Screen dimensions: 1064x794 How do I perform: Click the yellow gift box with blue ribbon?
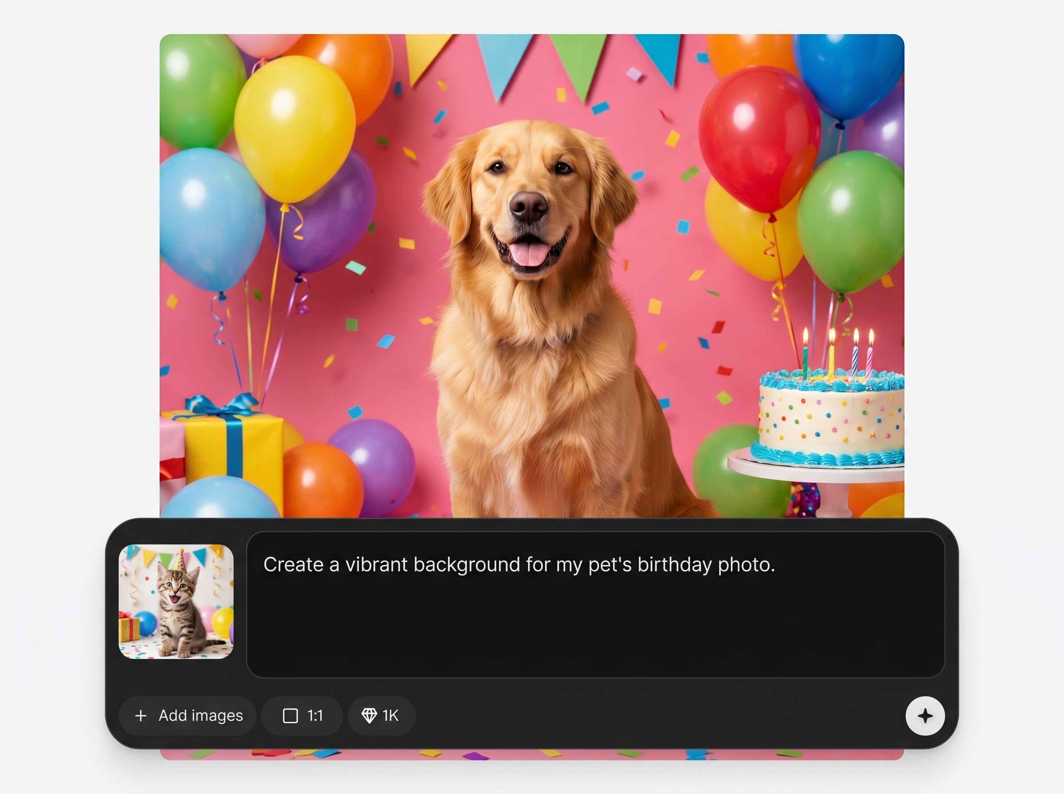[x=234, y=444]
